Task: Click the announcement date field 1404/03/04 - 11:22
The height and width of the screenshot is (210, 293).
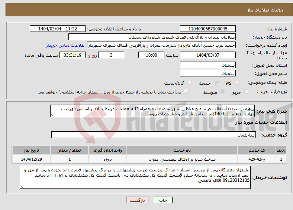Action: [x=58, y=29]
